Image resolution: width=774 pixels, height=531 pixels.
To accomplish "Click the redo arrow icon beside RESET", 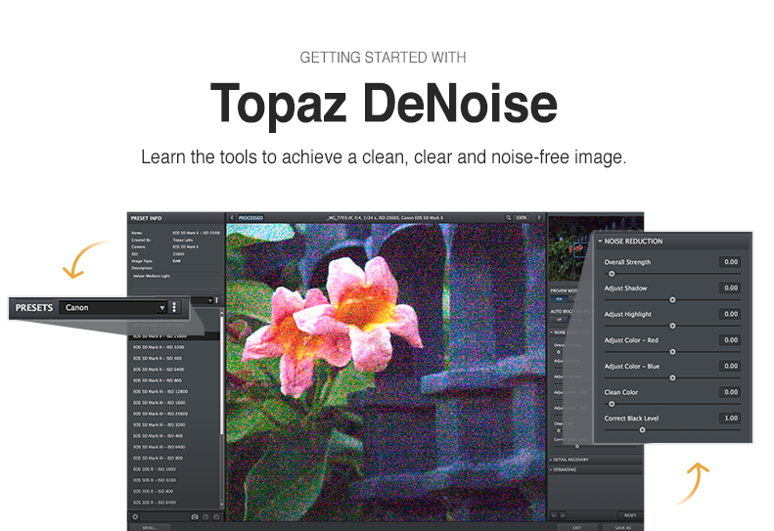I will click(x=563, y=515).
